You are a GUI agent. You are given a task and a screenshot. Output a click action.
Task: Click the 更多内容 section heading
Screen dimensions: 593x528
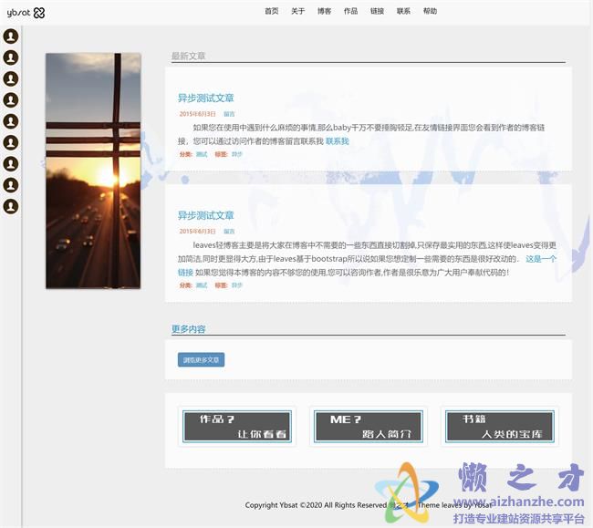point(188,329)
